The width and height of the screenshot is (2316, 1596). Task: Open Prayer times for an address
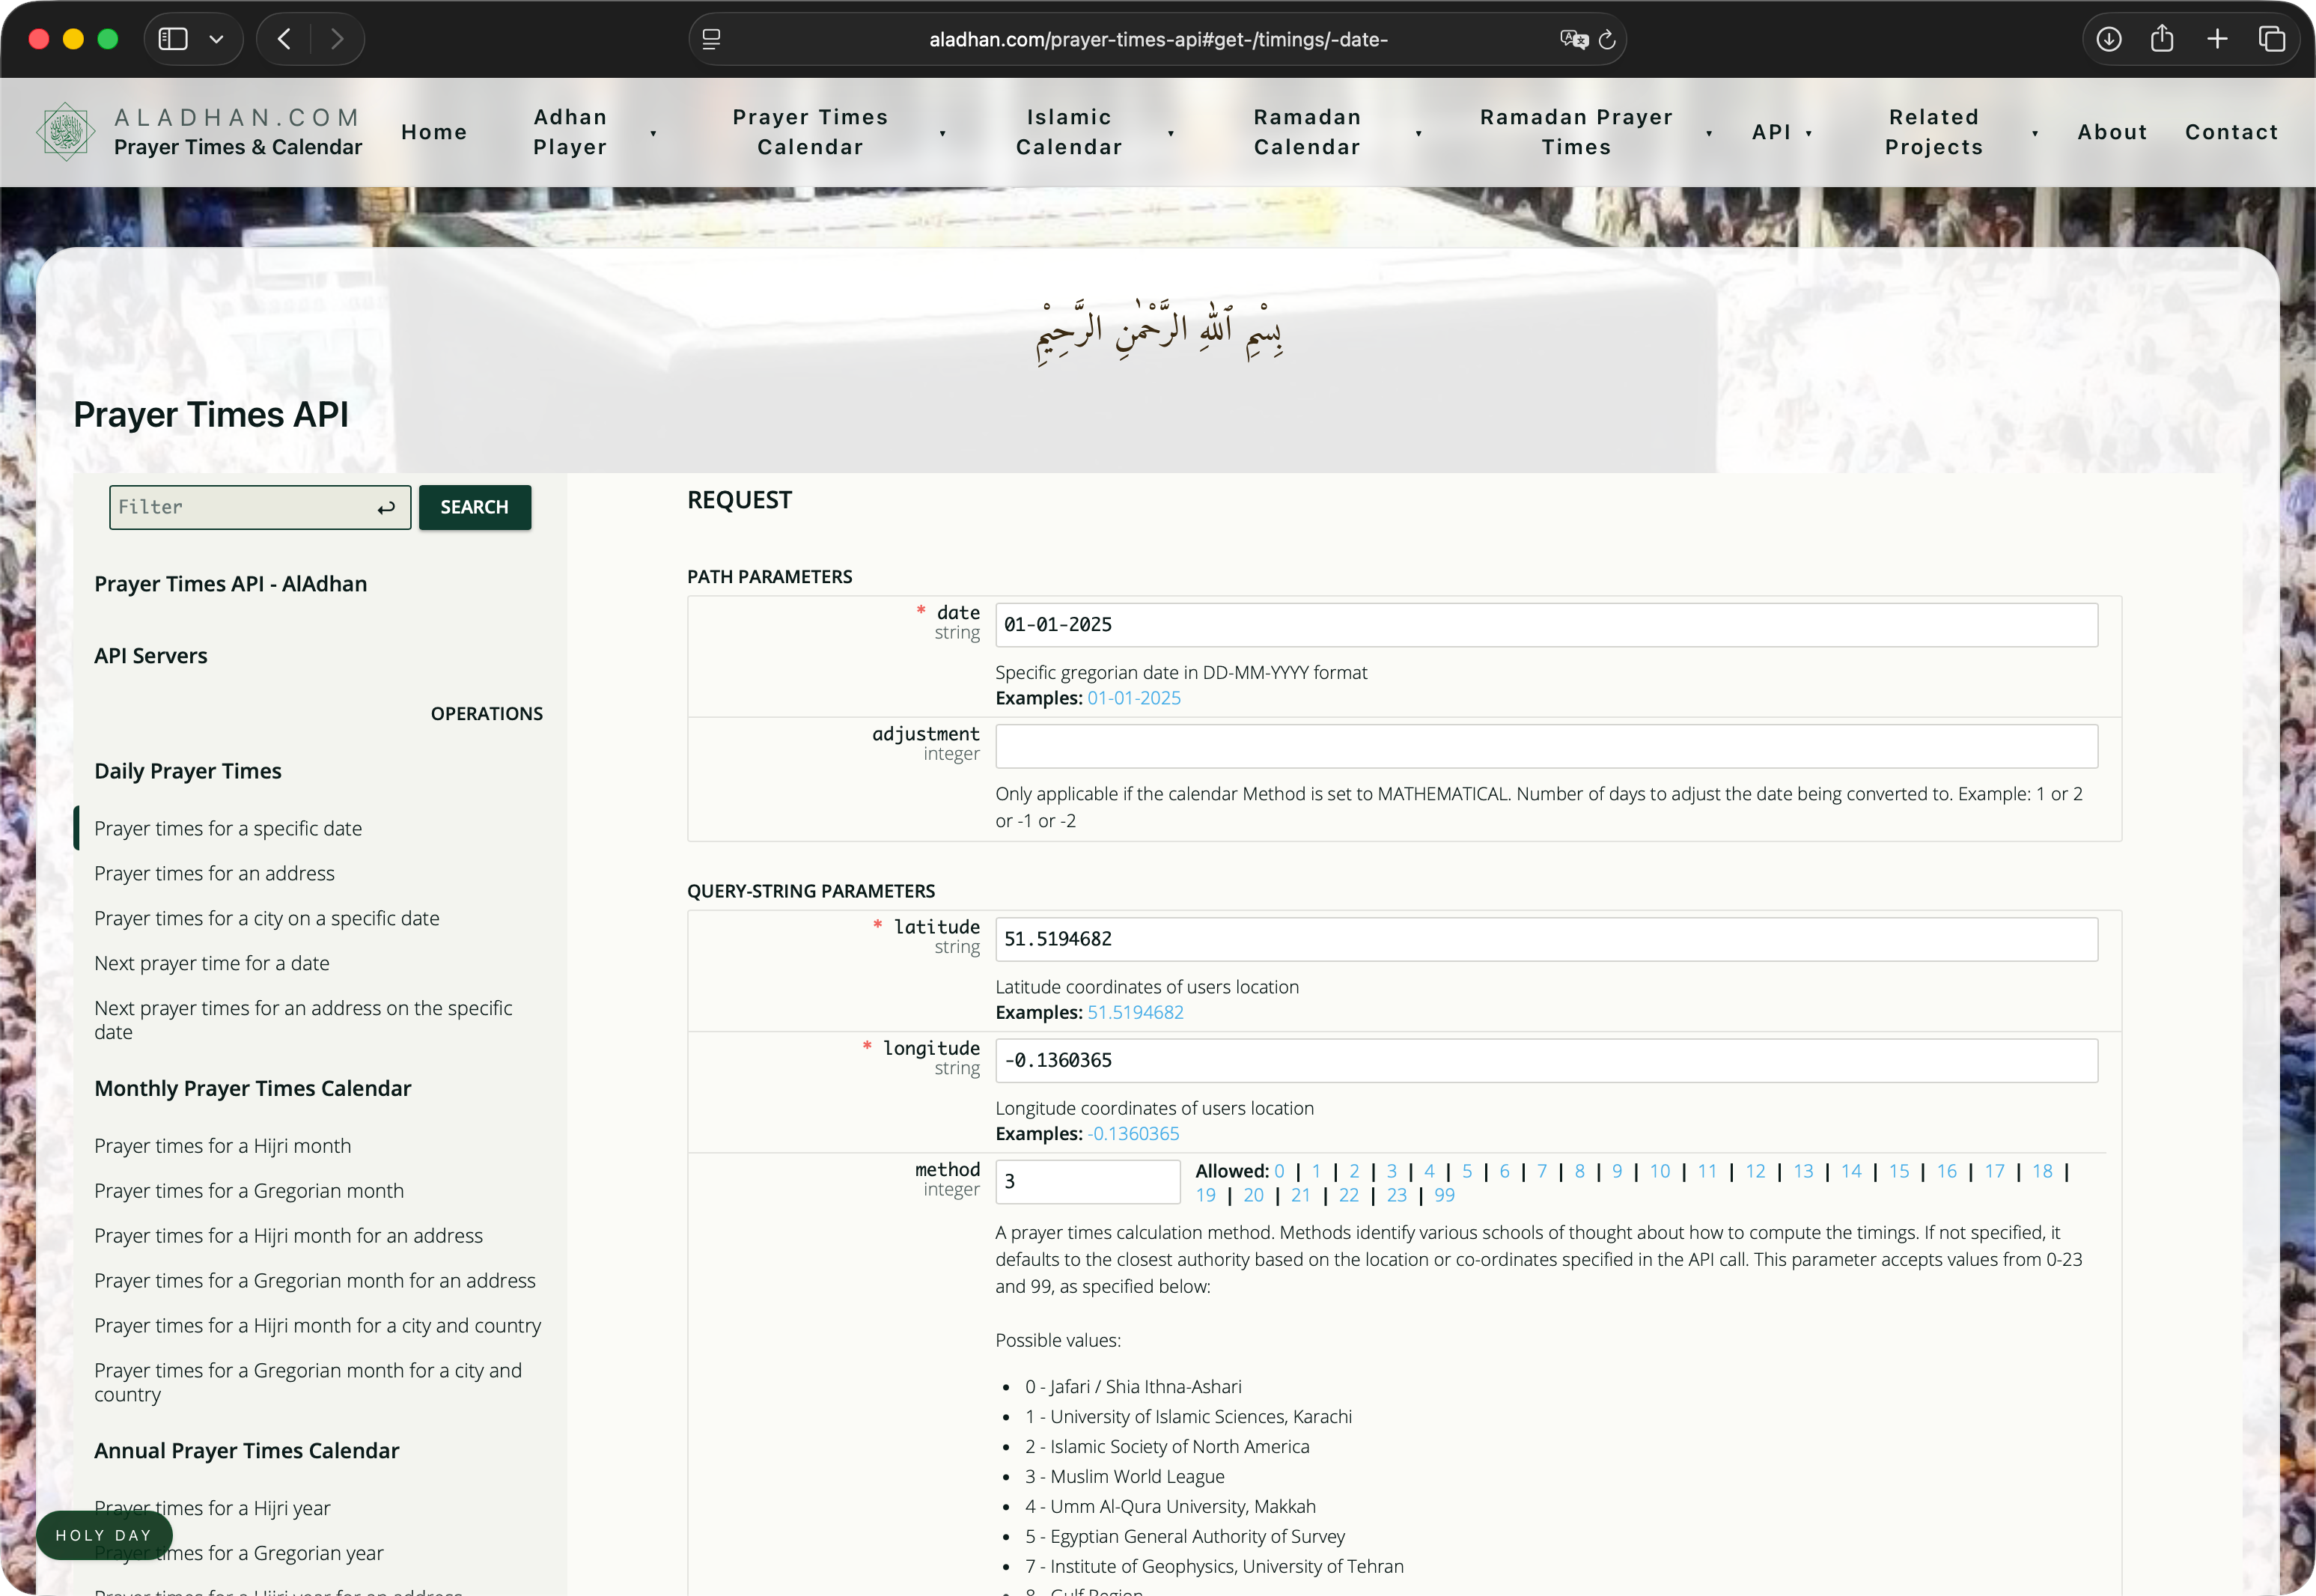[x=214, y=873]
